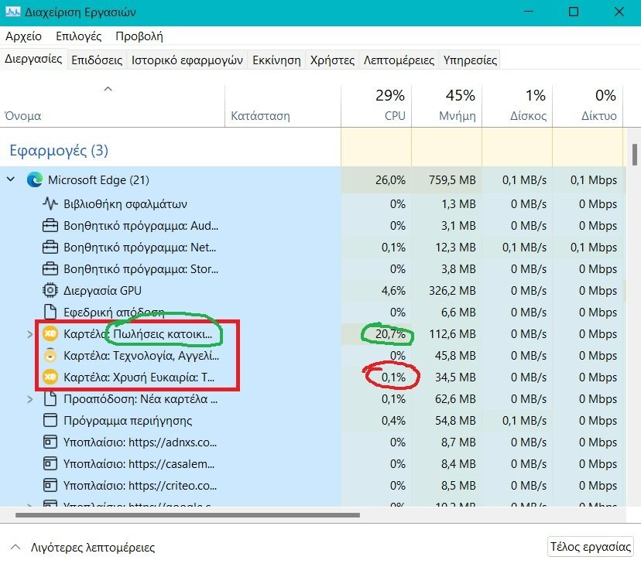Click the Διεργασία GPU chip icon
641x567 pixels.
tap(50, 290)
